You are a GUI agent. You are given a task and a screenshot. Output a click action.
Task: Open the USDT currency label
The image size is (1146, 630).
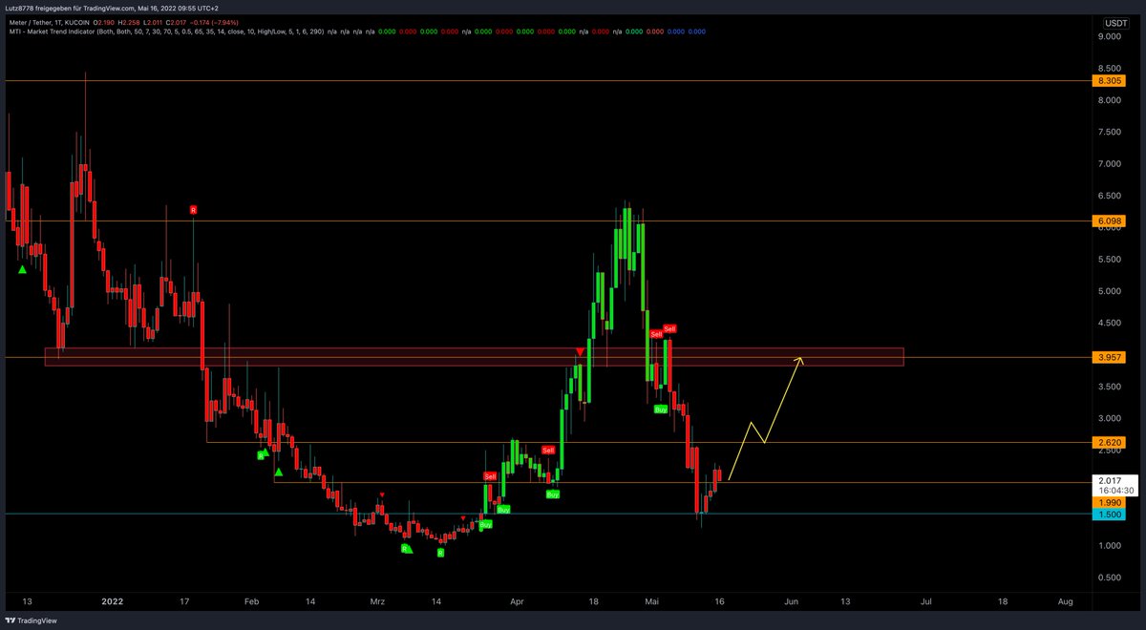(x=1115, y=22)
